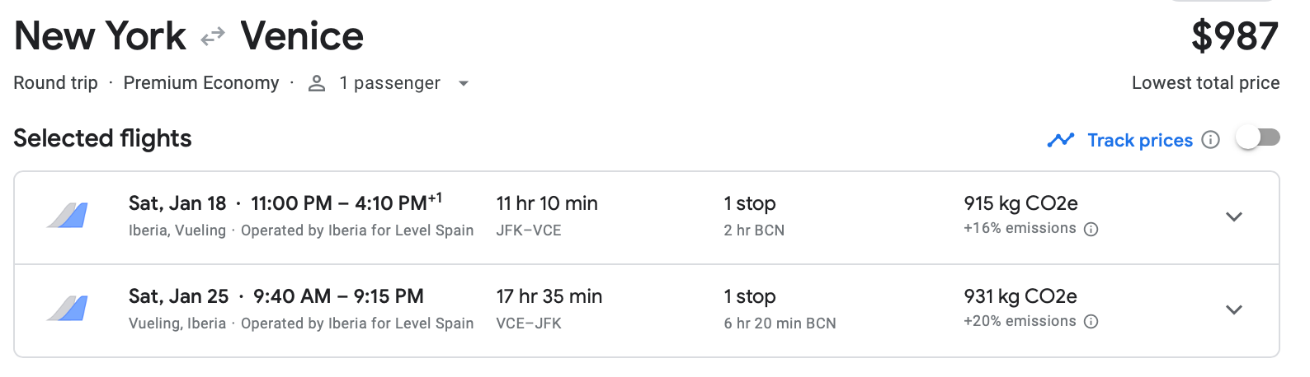Click the Premium Economy class label
This screenshot has height=377, width=1310.
tap(201, 83)
